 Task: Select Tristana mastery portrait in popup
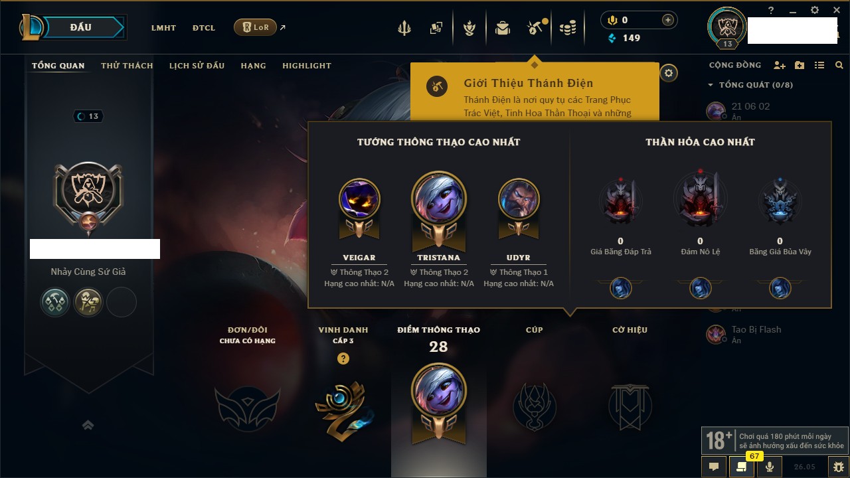(439, 199)
